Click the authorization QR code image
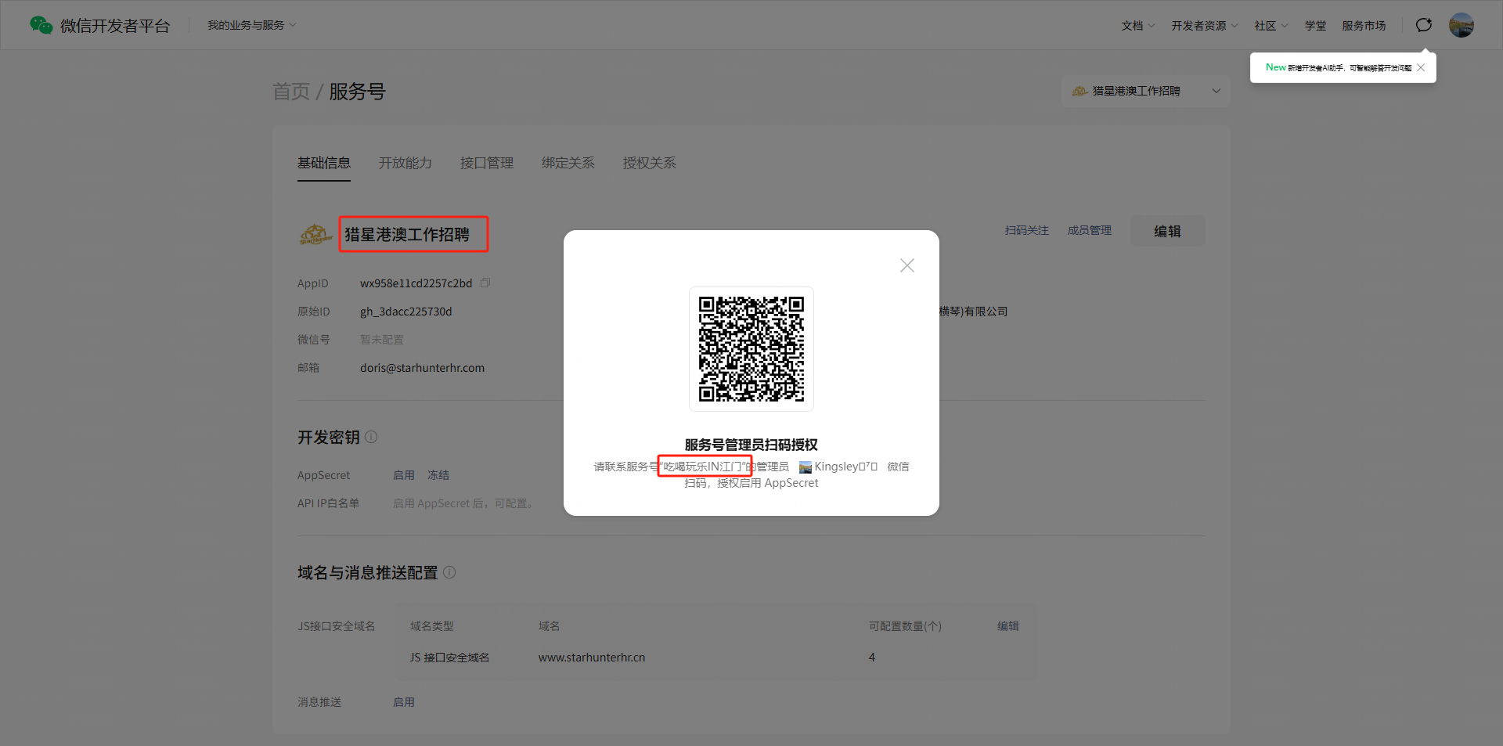The width and height of the screenshot is (1503, 746). click(x=751, y=348)
